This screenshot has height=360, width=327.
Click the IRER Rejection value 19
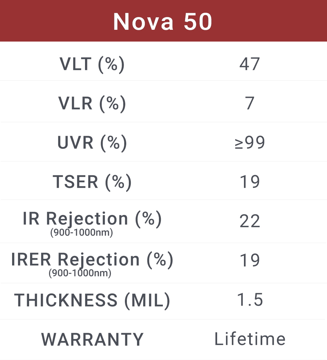(250, 260)
